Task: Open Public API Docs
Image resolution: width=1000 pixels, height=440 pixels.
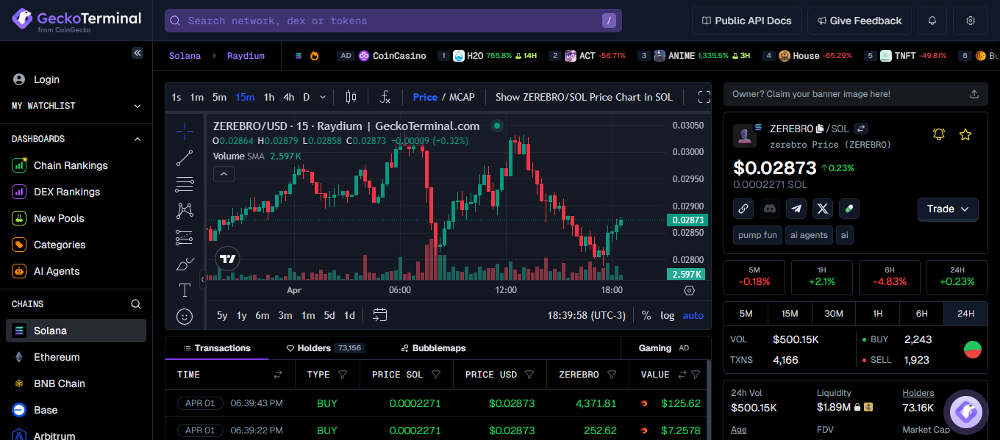Action: pos(746,20)
